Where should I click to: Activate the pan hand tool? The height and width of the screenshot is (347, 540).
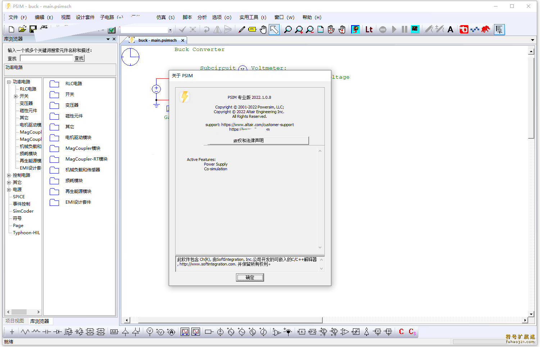(263, 29)
